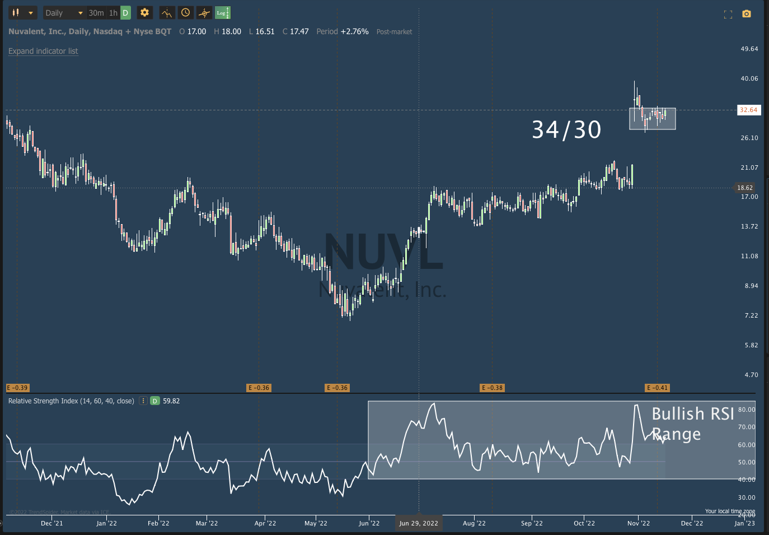The height and width of the screenshot is (535, 769).
Task: Click the price line chart-style icon
Action: tap(167, 12)
